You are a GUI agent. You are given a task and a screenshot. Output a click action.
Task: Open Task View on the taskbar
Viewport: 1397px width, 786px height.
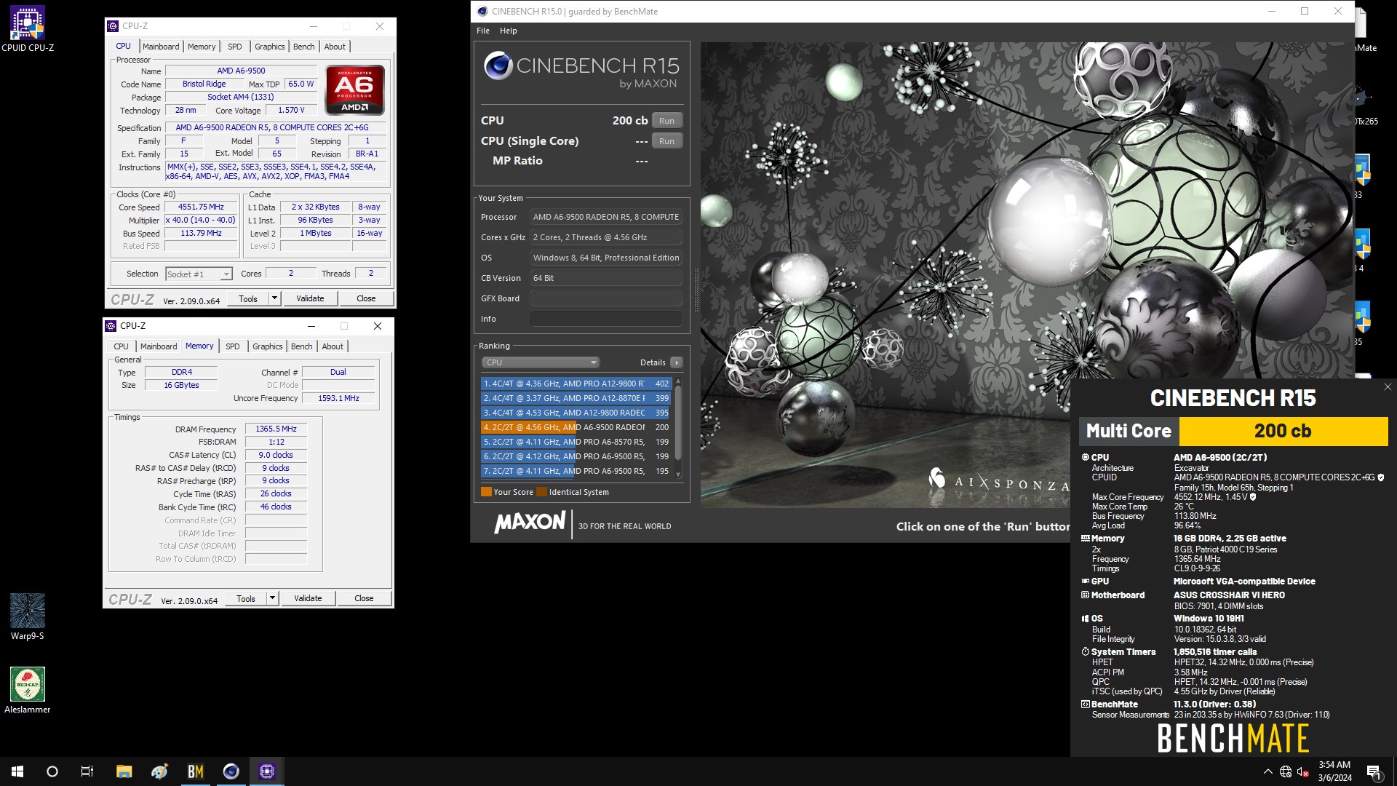coord(87,771)
